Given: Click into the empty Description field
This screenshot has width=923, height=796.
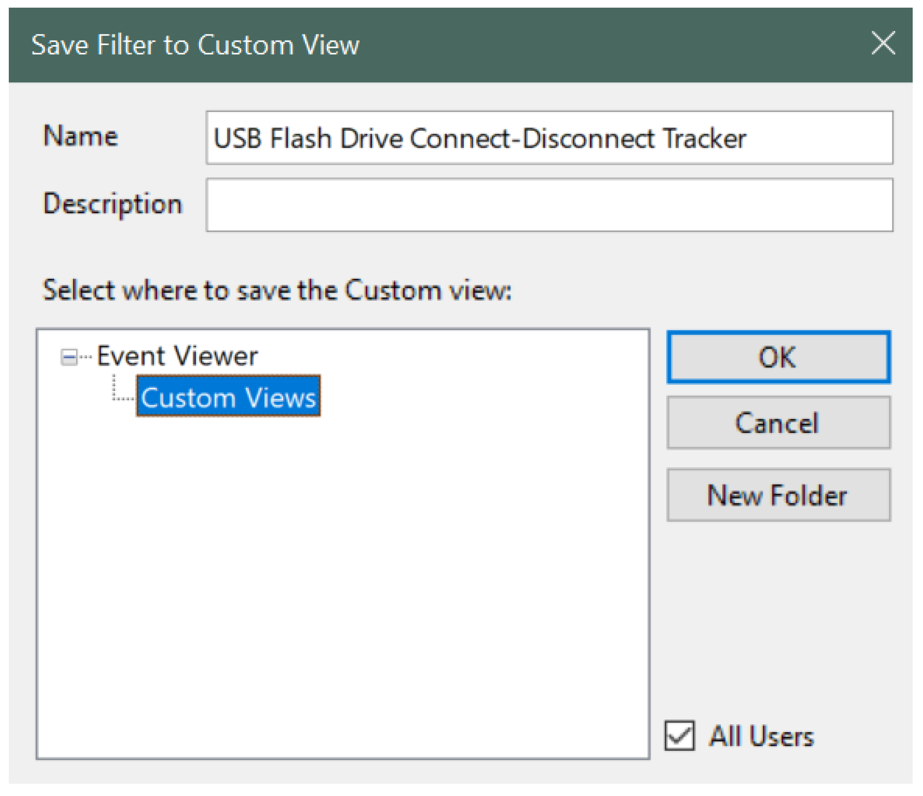Looking at the screenshot, I should point(549,205).
